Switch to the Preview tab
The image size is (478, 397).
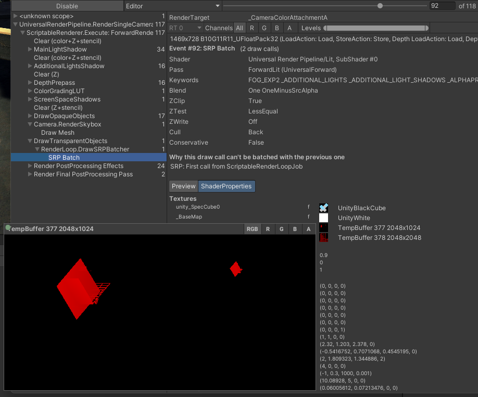[183, 186]
